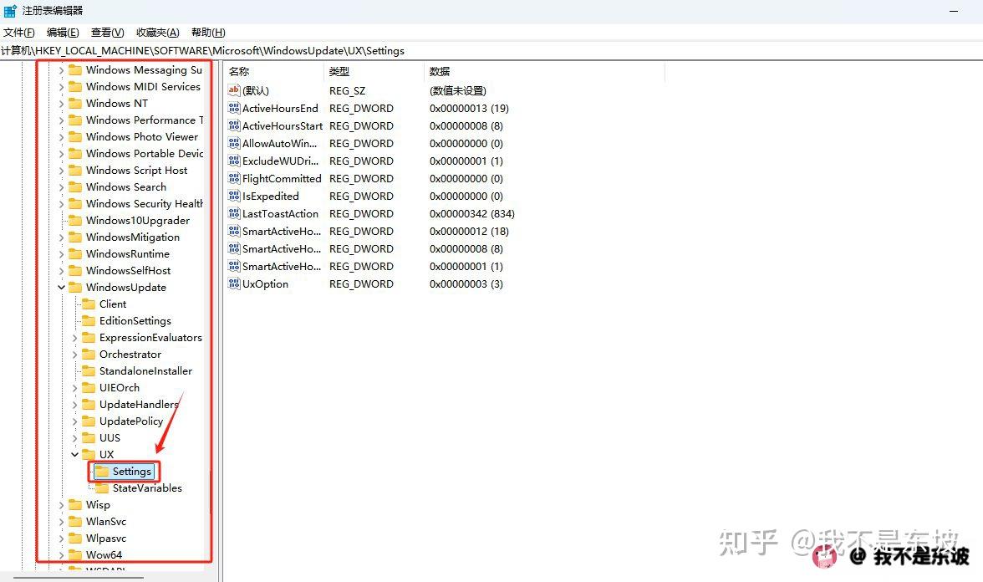Expand the UpdatePolicy key
This screenshot has height=582, width=983.
[74, 421]
